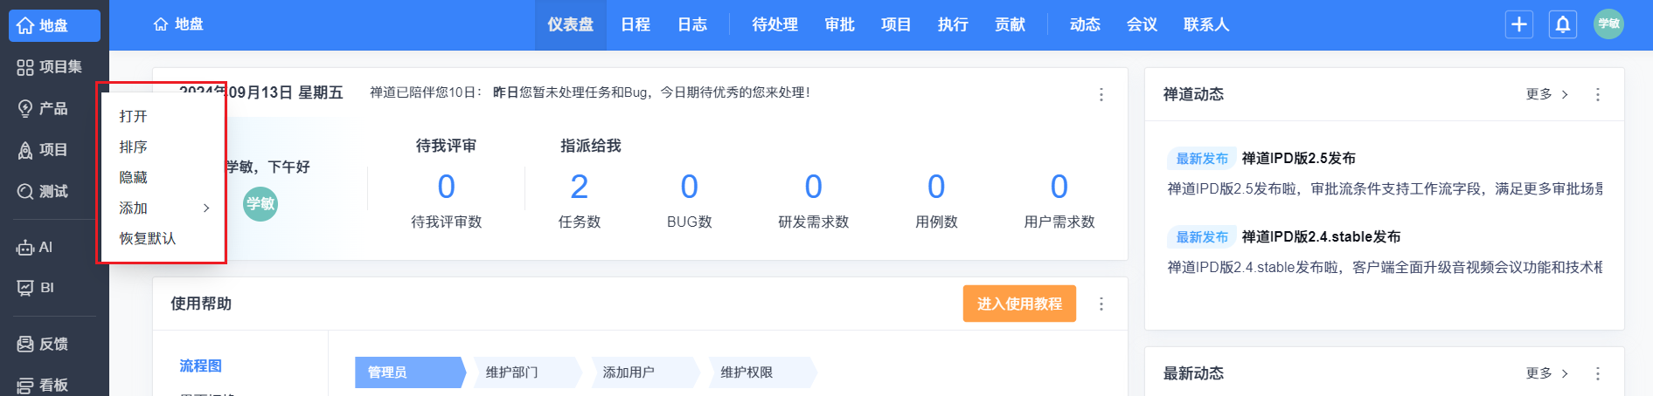Open the 反馈 feedback sidebar icon
This screenshot has height=396, width=1653.
pos(25,345)
